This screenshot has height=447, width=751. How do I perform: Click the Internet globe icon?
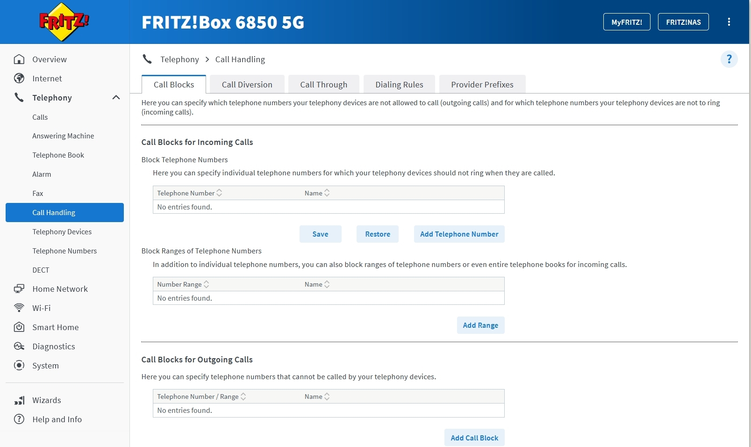pos(19,79)
